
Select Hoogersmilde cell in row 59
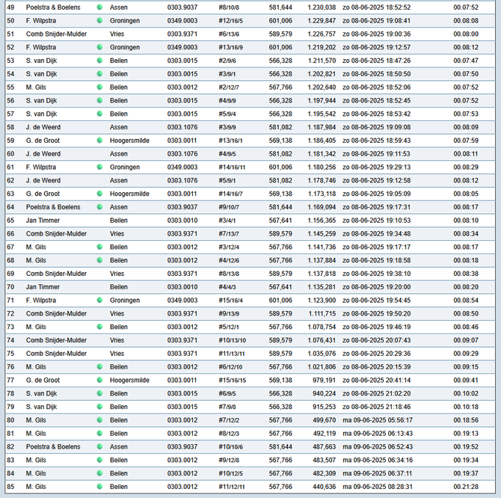pos(129,141)
